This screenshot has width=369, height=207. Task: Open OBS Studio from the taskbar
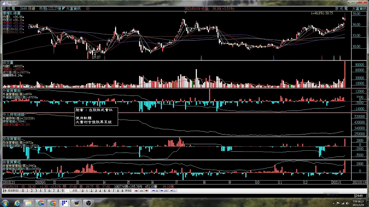(x=89, y=203)
